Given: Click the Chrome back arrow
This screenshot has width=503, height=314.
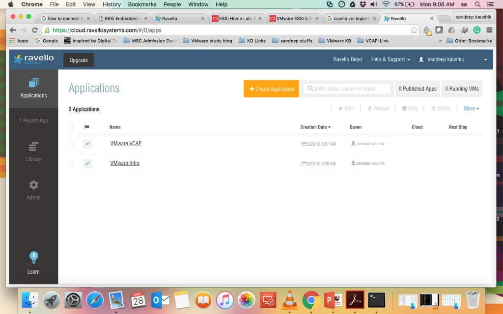Looking at the screenshot, I should click(13, 30).
